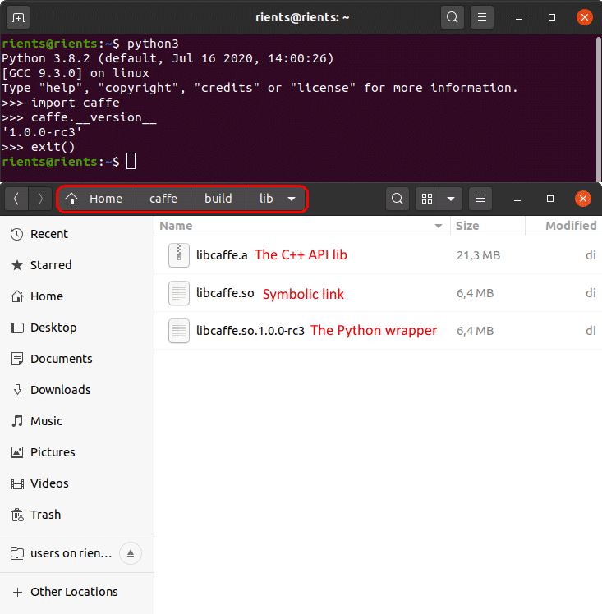Screen dimensions: 602x614
Task: Minimize the terminal window
Action: pos(519,17)
